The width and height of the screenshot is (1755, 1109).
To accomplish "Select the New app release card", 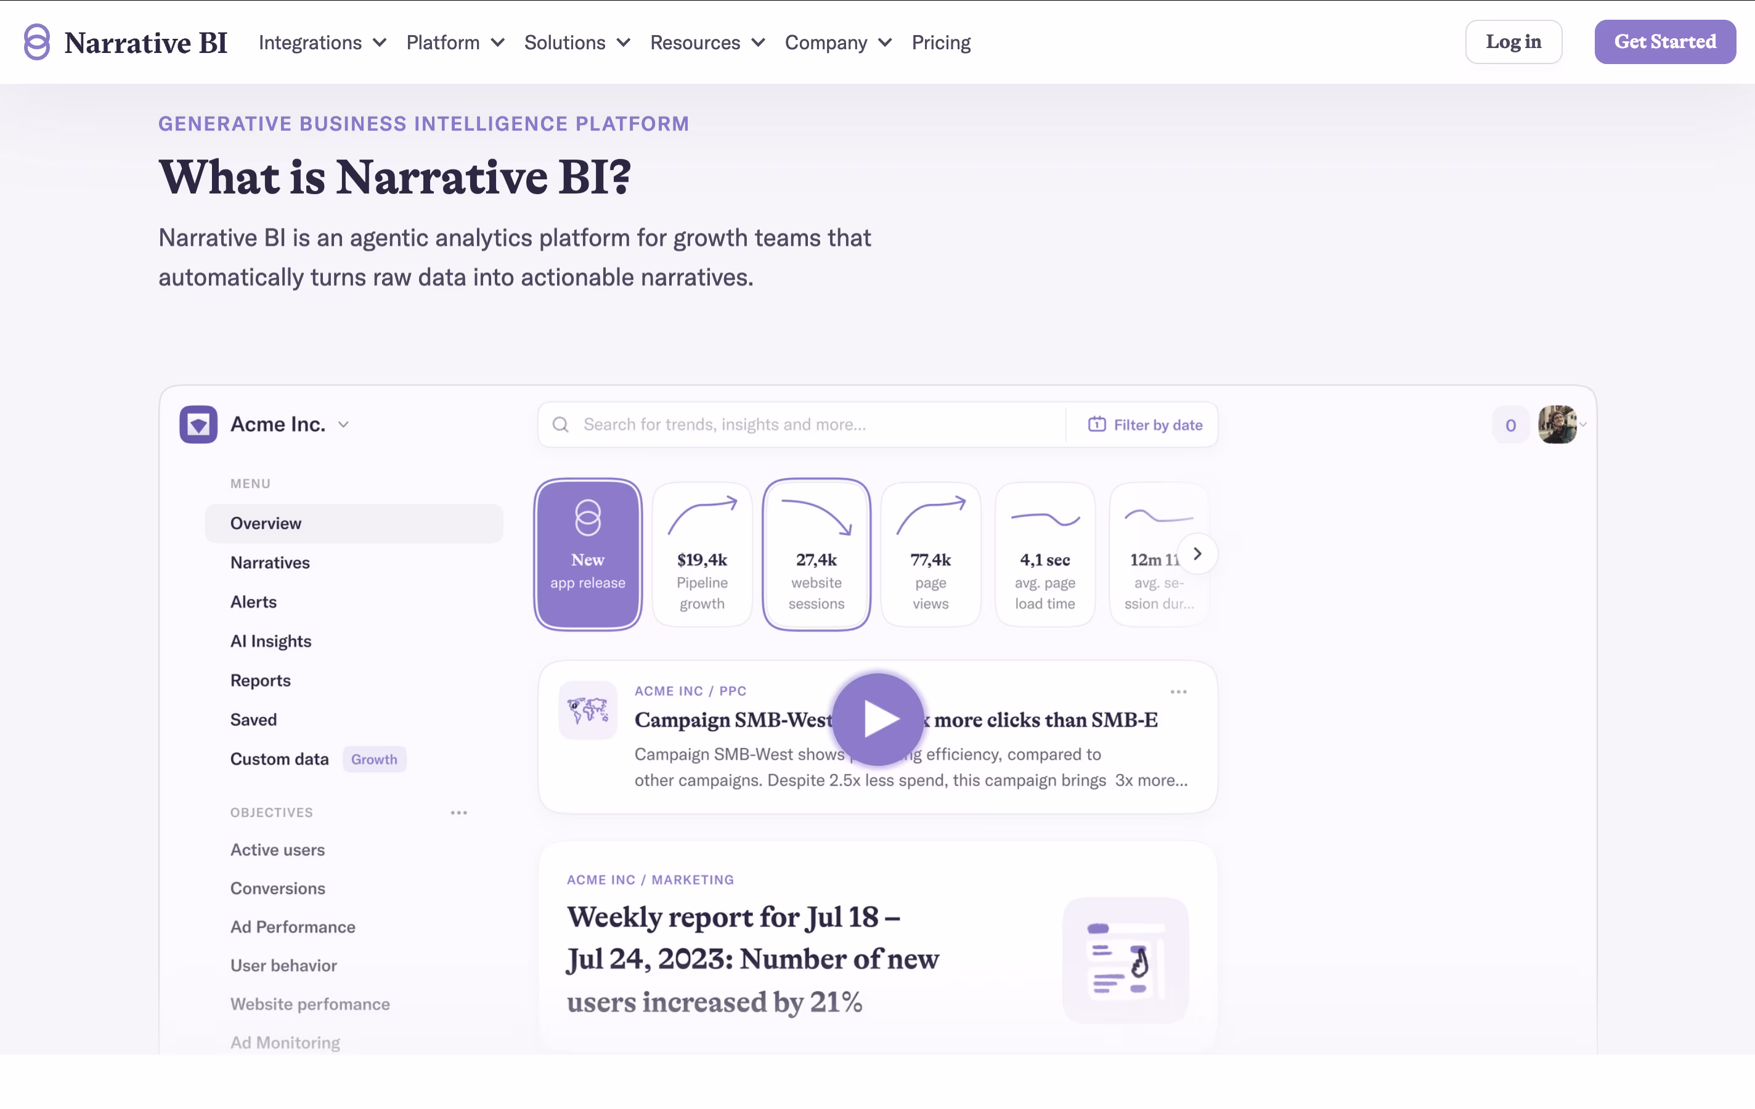I will pyautogui.click(x=587, y=554).
